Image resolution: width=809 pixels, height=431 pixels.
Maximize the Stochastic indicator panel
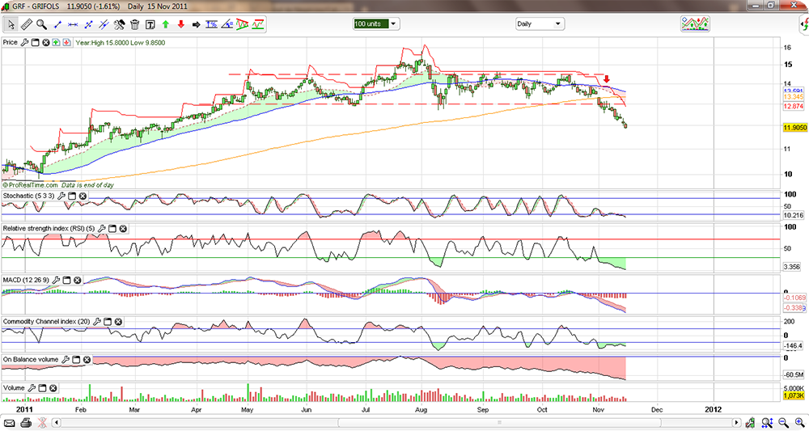coord(72,196)
